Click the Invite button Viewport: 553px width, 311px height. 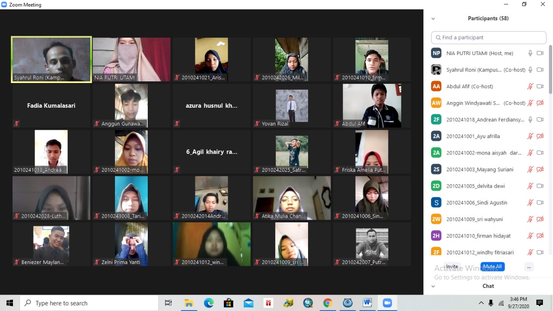tap(452, 267)
